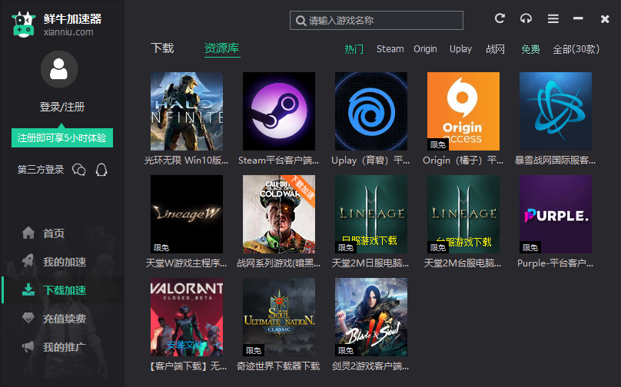621x387 pixels.
Task: Open 我的加速 in the sidebar
Action: tap(64, 262)
